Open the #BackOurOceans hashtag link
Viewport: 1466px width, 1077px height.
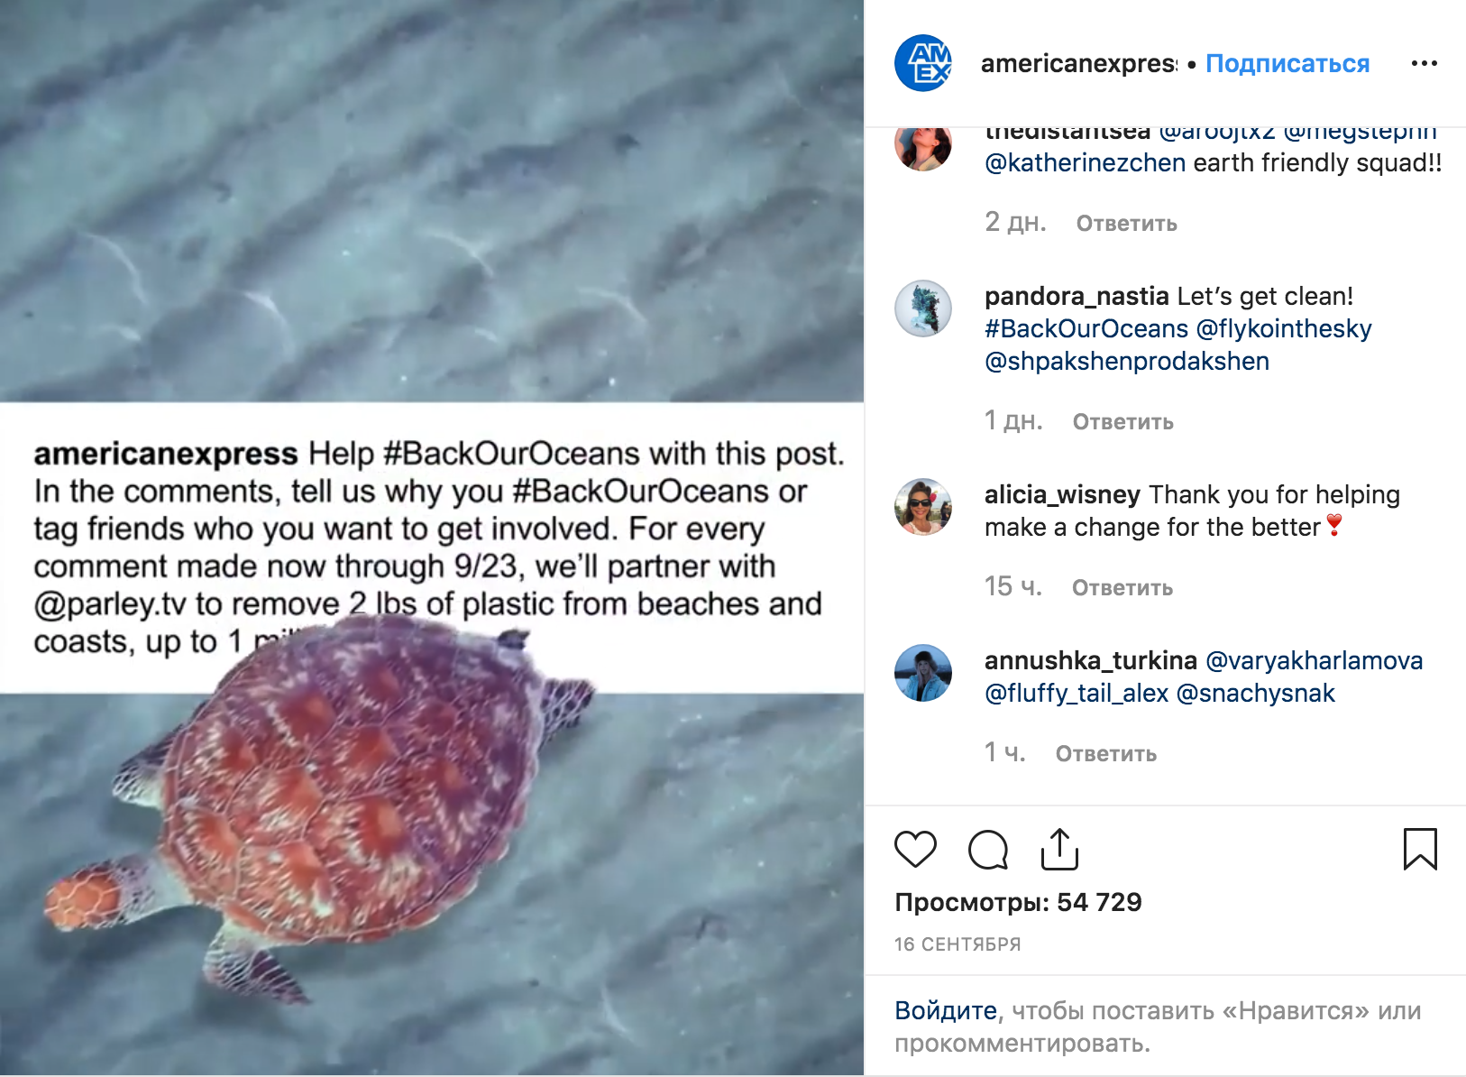[x=1086, y=328]
